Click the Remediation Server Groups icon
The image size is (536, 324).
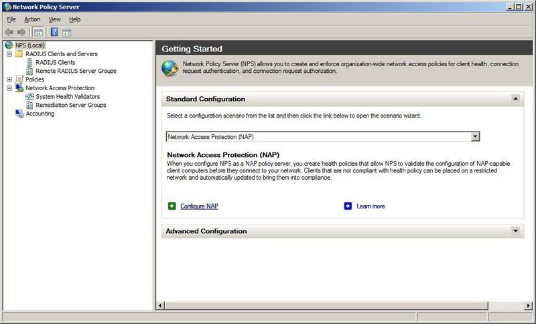point(29,105)
